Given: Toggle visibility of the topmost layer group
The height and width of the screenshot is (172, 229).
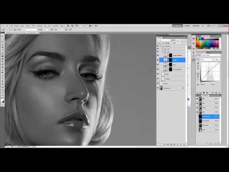Looking at the screenshot, I should [x=158, y=46].
